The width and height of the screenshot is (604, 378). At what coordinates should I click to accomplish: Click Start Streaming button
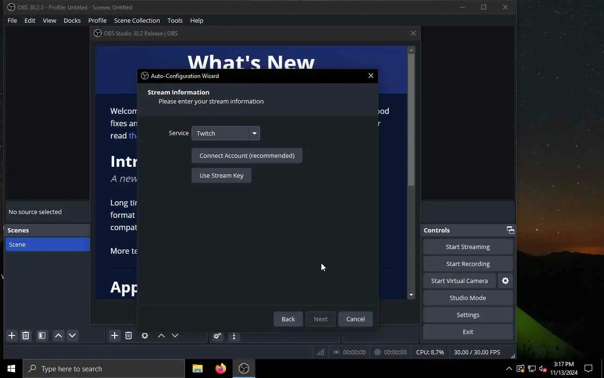coord(468,247)
